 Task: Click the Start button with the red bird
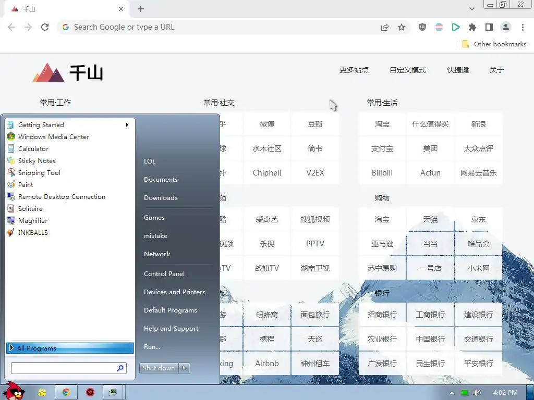pos(14,391)
